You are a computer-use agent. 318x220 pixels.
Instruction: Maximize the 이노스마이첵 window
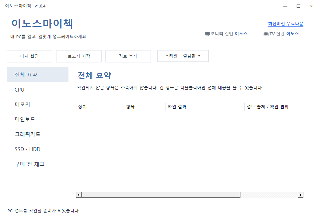(x=298, y=6)
